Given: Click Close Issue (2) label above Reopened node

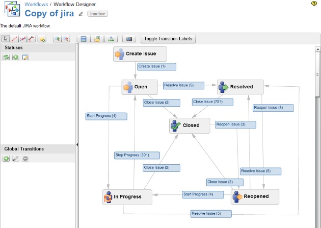Looking at the screenshot, I should (225, 182).
